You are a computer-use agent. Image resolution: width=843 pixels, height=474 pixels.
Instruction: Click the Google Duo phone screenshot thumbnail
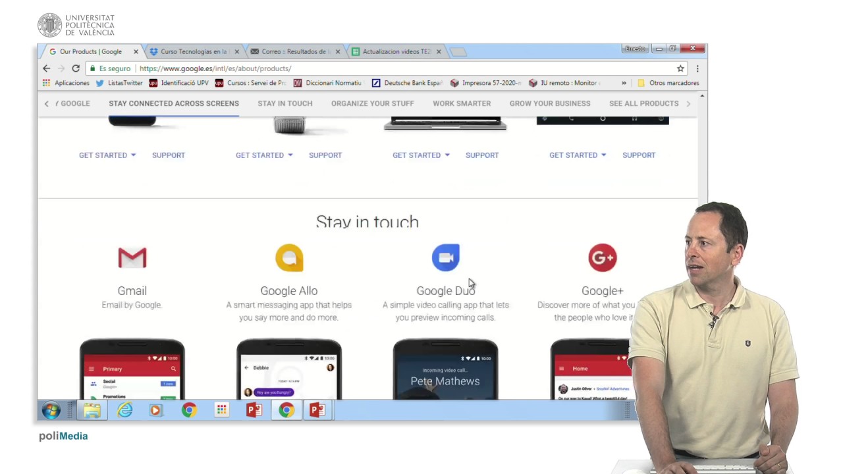[x=446, y=369]
